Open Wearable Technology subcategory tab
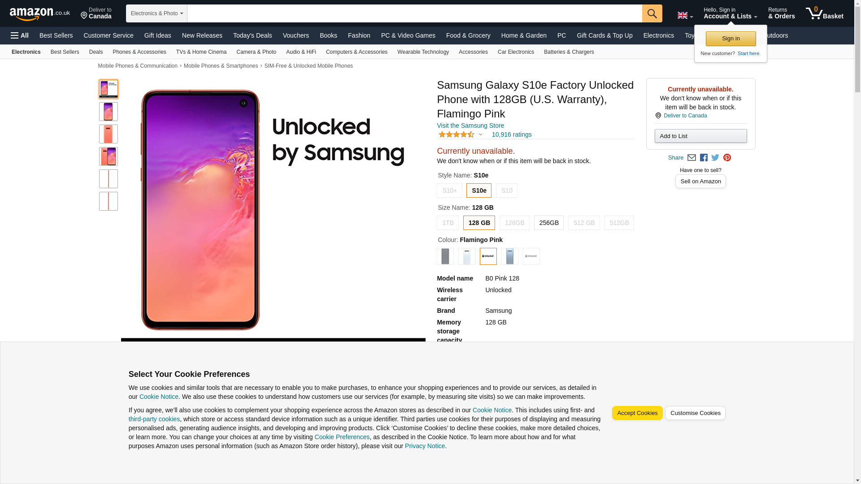 [x=423, y=52]
